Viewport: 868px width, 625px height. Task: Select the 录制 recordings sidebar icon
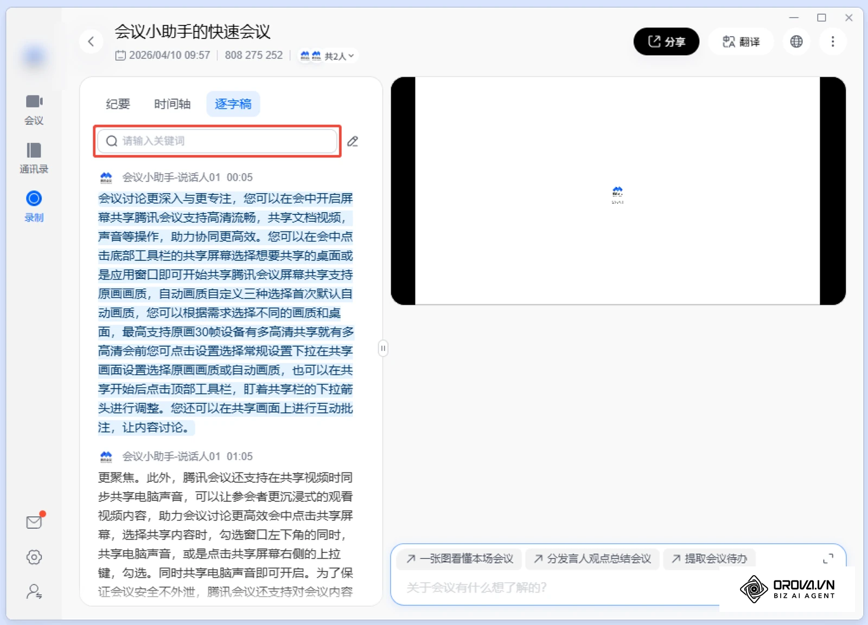(x=34, y=206)
